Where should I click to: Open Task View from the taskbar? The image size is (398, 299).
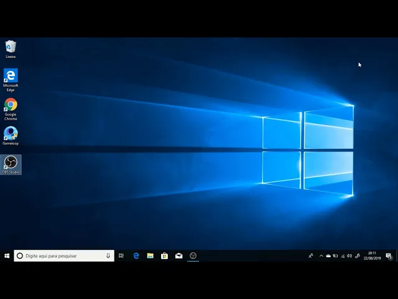click(121, 256)
